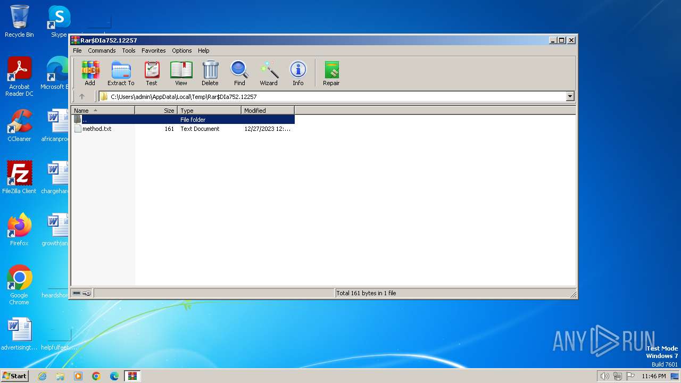Screen dimensions: 681x383
Task: Open Firefox desktop shortcut
Action: (19, 230)
